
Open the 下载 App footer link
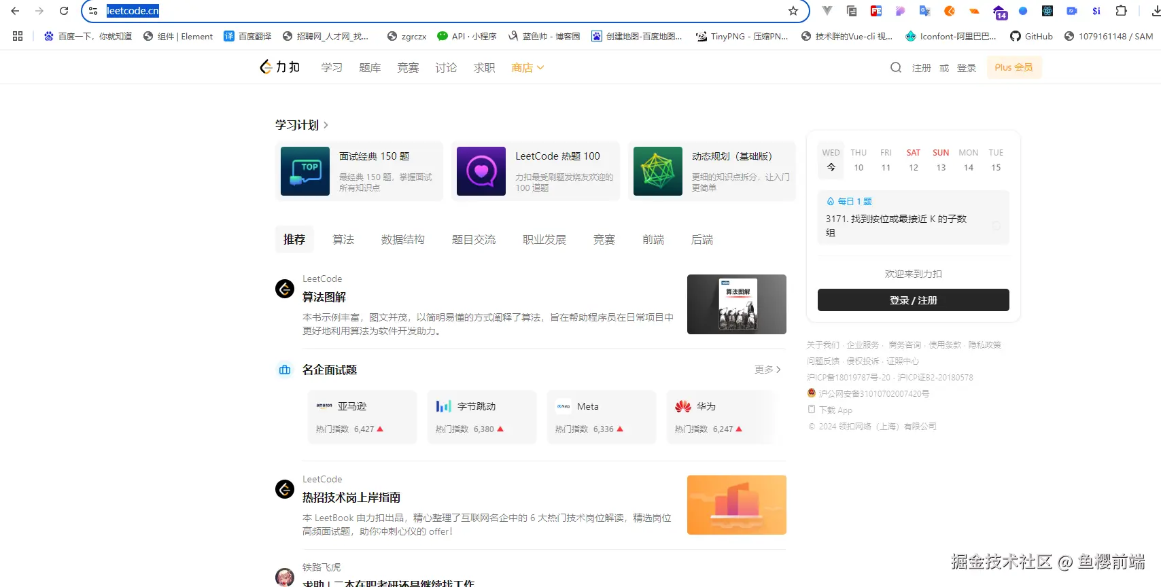pyautogui.click(x=830, y=410)
